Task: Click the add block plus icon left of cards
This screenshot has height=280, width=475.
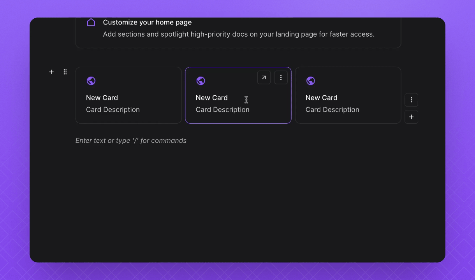Action: coord(51,72)
